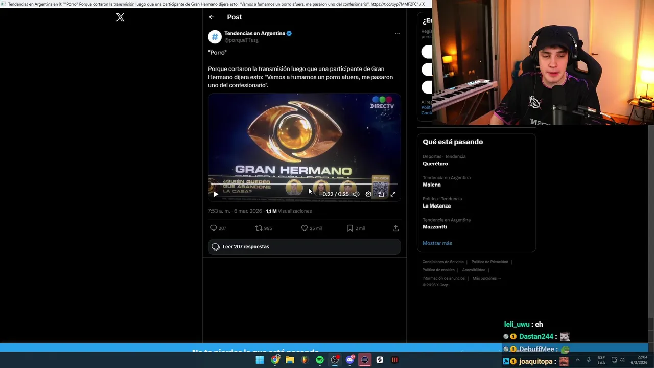Open the three-dot post options menu

(x=398, y=34)
